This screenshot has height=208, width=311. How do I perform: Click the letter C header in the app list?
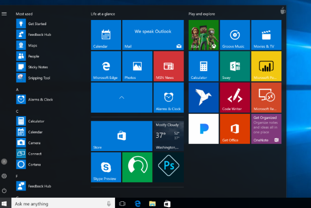[17, 111]
